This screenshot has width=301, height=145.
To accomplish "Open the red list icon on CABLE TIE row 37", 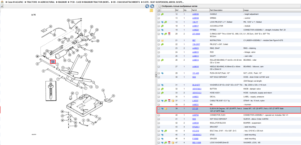I will [169, 101].
